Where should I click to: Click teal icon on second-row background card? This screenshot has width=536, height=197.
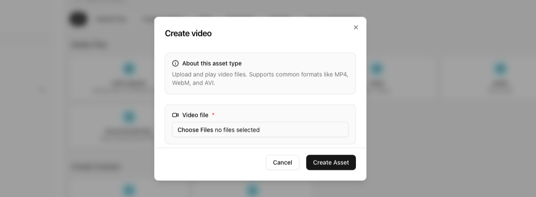(x=129, y=117)
